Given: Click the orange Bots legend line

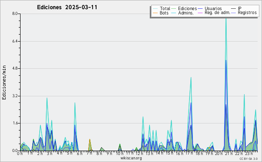Looking at the screenshot, I should pyautogui.click(x=155, y=13).
